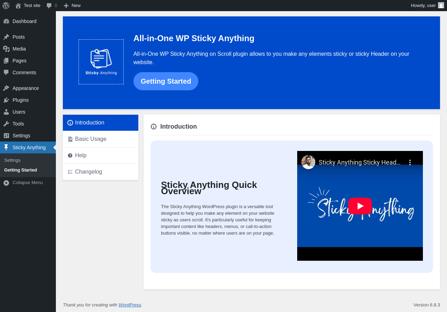Viewport: 447px width, 312px height.
Task: Click the Comments speech bubble sidebar icon
Action: pyautogui.click(x=6, y=73)
